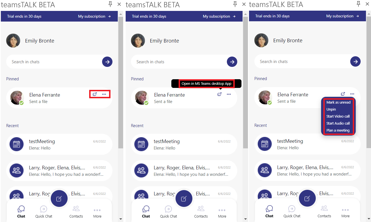Click the open-in-Teams icon beneath the black tooltip

[x=220, y=94]
